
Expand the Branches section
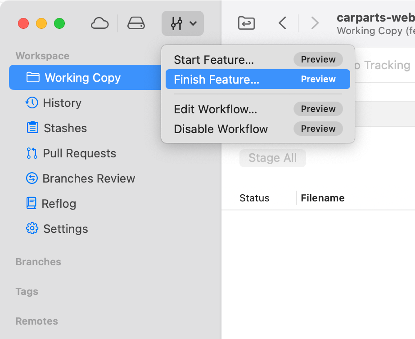click(38, 262)
